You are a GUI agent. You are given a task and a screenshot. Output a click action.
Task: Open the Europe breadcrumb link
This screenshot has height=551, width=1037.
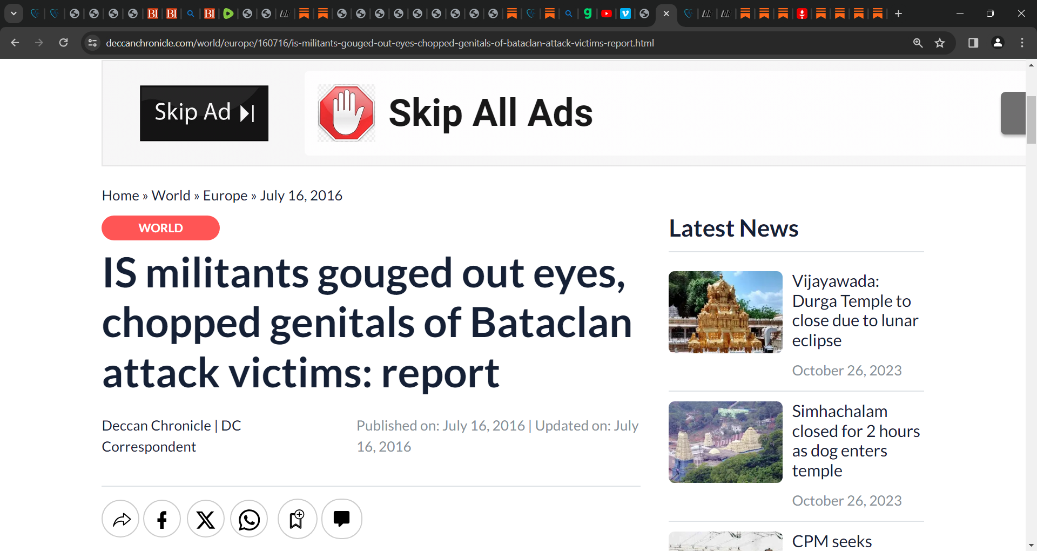[225, 196]
